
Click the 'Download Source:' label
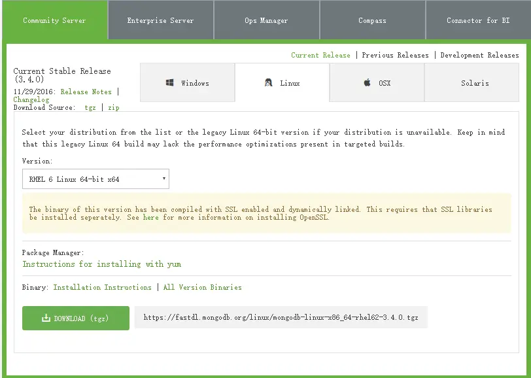click(44, 108)
